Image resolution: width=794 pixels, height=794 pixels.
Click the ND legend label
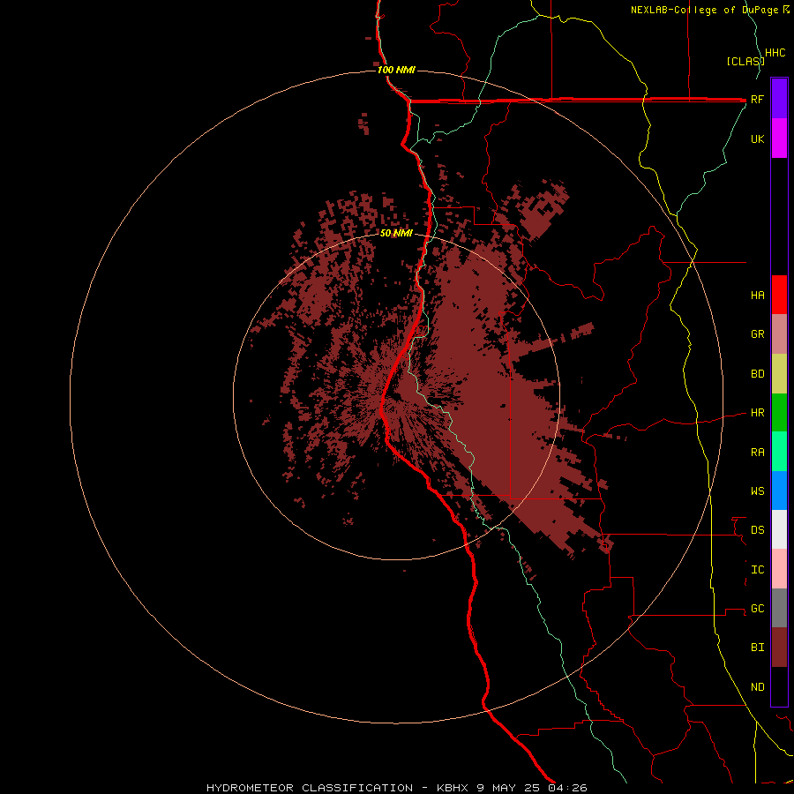758,687
